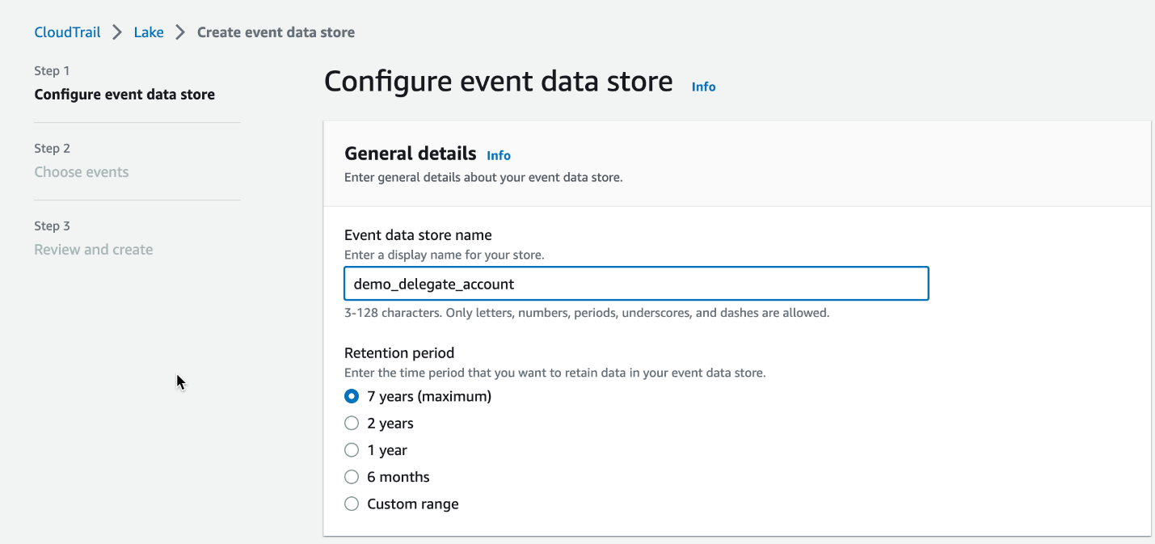
Task: Click the event data store name input field
Action: tap(636, 284)
